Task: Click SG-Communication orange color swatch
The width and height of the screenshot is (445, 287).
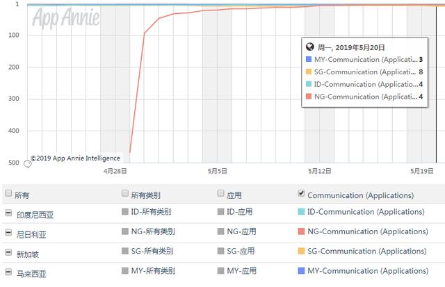Action: tap(301, 251)
